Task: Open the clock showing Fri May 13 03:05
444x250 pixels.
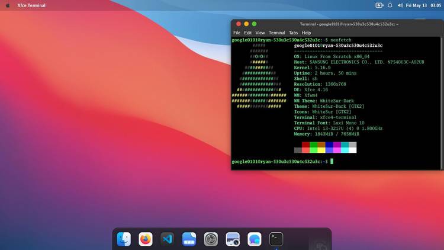Action: (423, 5)
